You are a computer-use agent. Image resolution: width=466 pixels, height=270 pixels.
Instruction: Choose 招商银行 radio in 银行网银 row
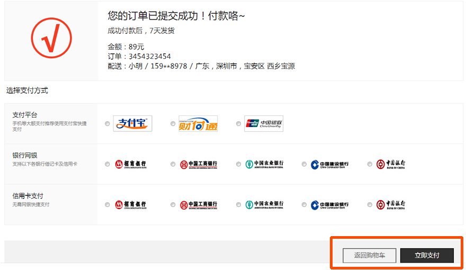pos(107,164)
